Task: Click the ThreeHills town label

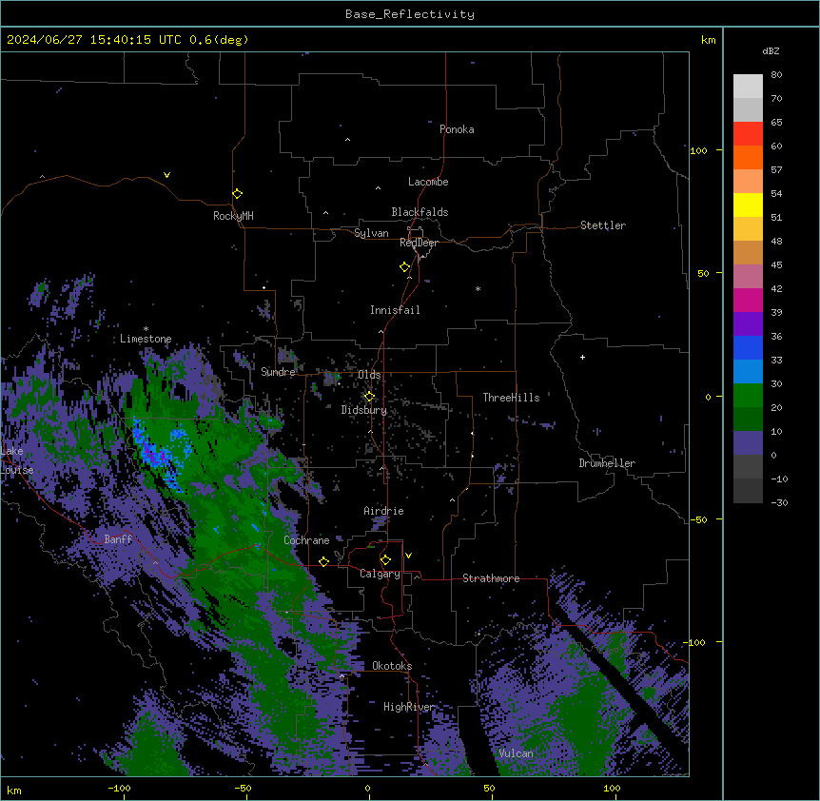Action: coord(511,398)
